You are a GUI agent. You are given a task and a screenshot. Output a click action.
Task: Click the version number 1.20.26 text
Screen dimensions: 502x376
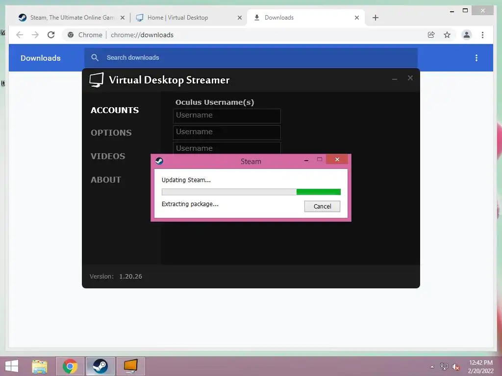130,277
